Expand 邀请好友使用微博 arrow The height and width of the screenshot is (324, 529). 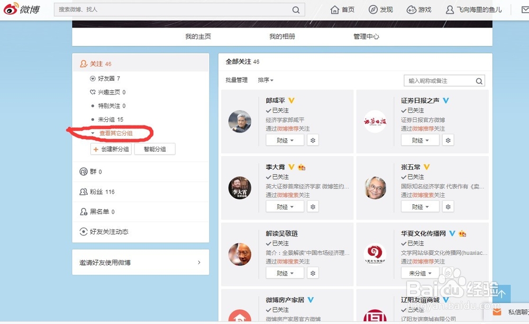[199, 262]
